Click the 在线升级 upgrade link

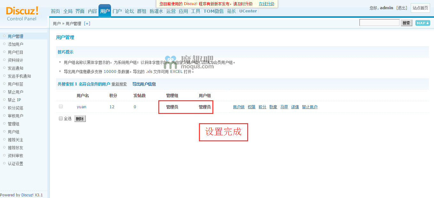[266, 4]
